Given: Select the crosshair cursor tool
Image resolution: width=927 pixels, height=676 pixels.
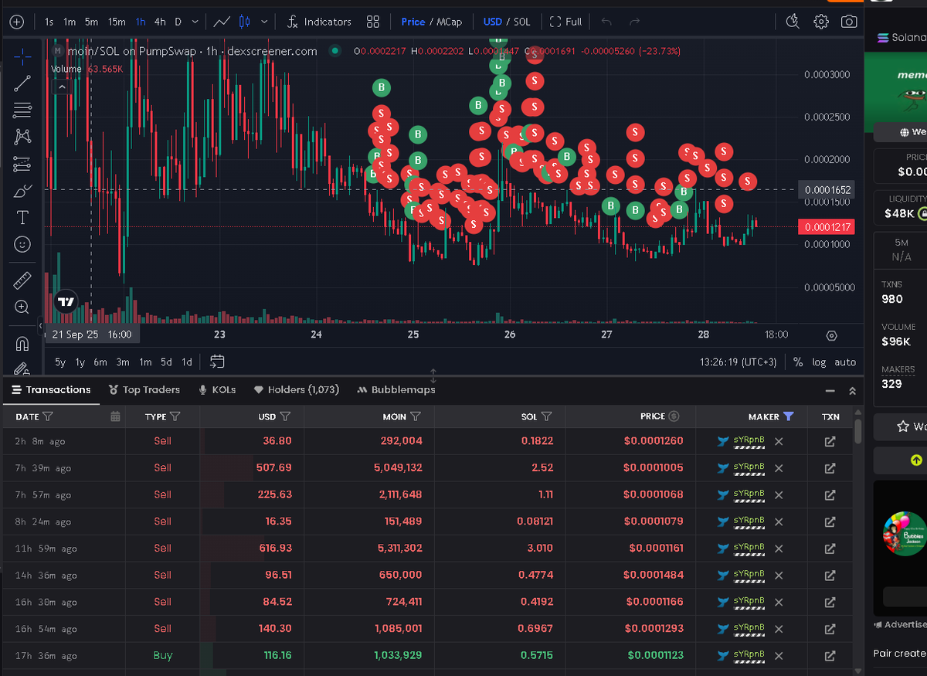Looking at the screenshot, I should pos(22,57).
